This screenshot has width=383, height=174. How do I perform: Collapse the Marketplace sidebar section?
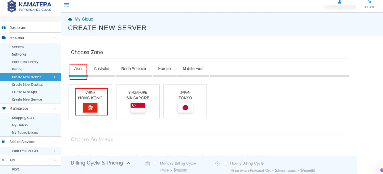[x=55, y=108]
